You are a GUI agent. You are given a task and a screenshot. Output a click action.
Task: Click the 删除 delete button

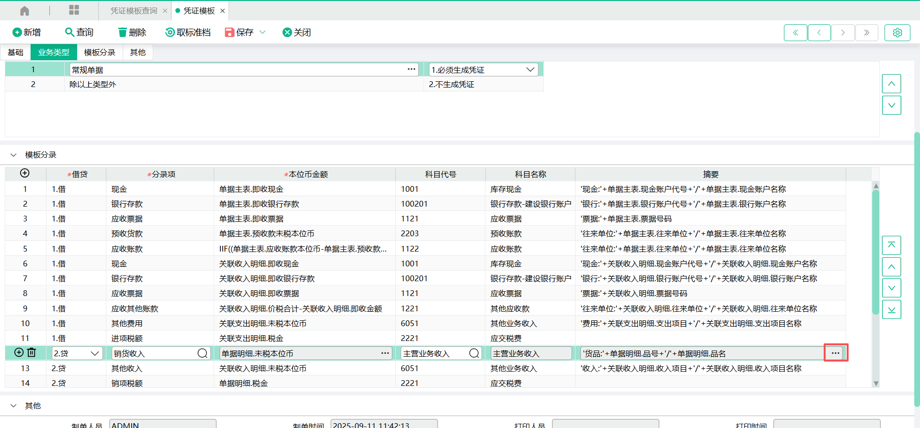[132, 32]
